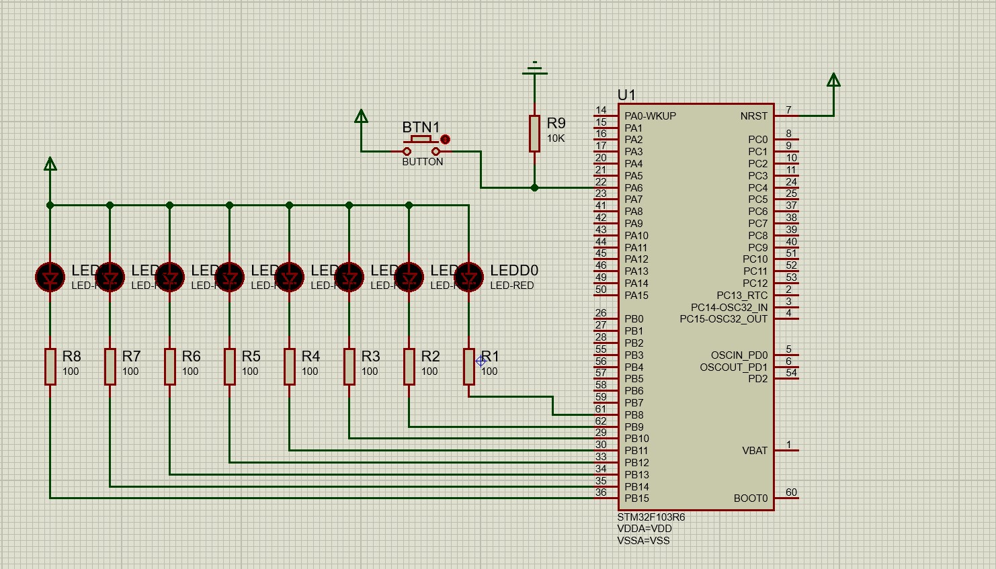Click the NRST pin label
Viewport: 996px width, 569px height.
754,116
